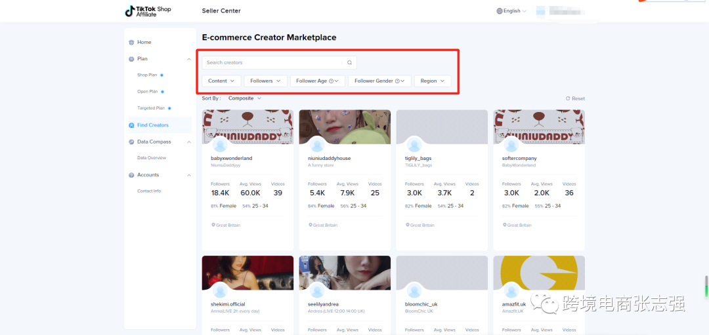Click the Follower Gender help icon
Screen dimensions: 709x335
click(397, 81)
